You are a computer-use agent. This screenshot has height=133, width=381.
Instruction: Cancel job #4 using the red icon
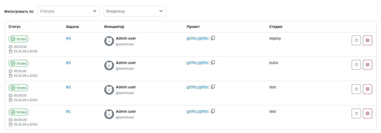[367, 40]
